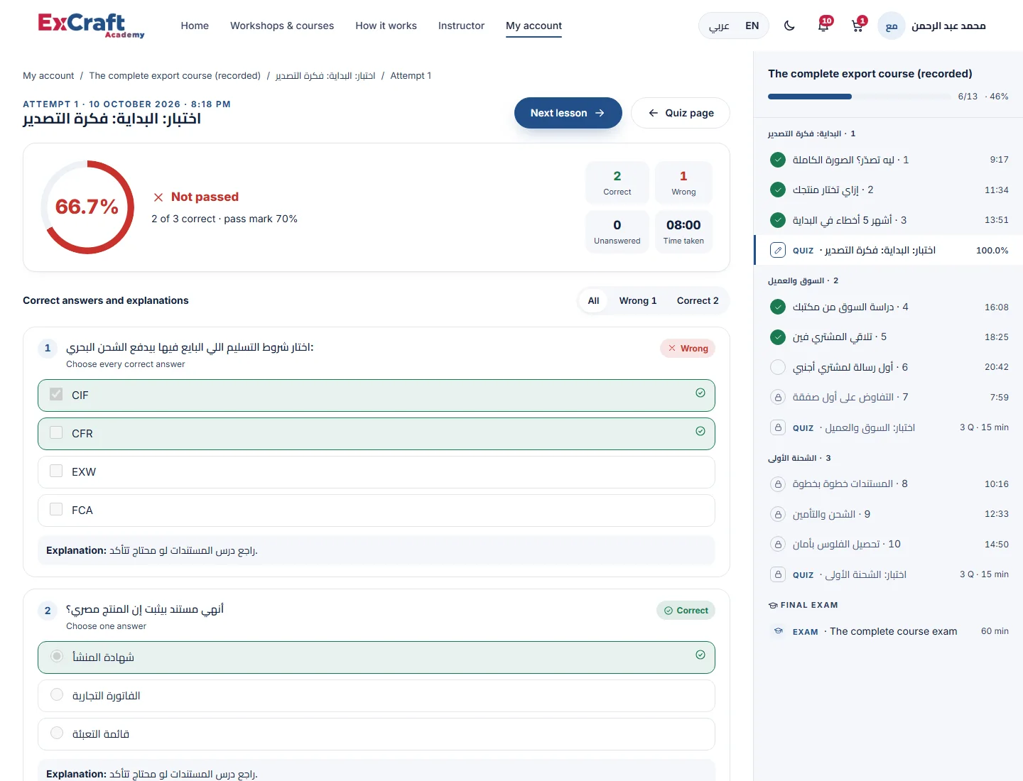Image resolution: width=1023 pixels, height=781 pixels.
Task: Click correct mark icon on CFR answer
Action: [x=700, y=431]
